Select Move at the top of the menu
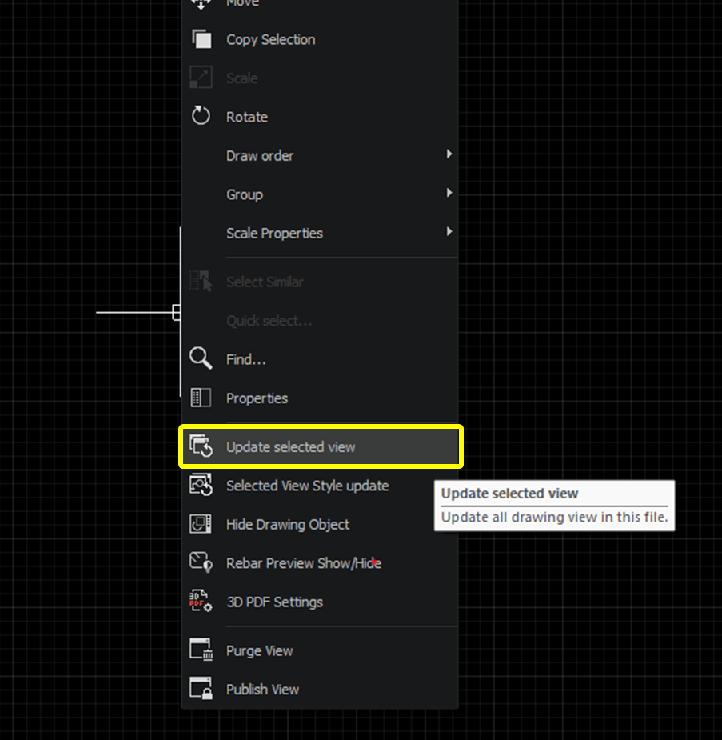Screen dimensions: 722x740 click(x=242, y=4)
